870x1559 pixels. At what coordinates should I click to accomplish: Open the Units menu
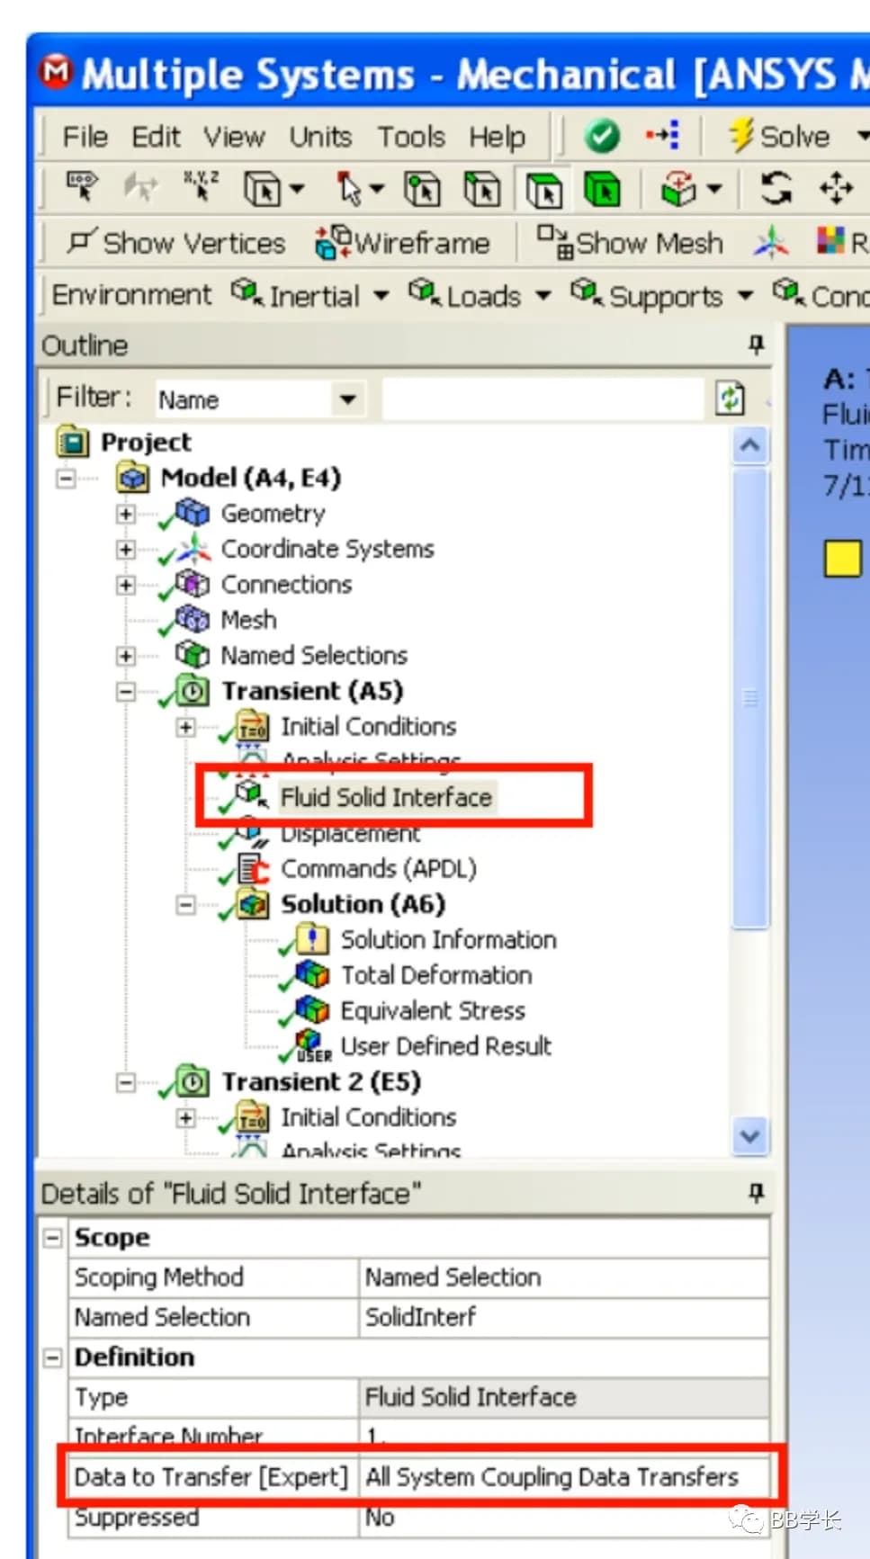point(320,137)
